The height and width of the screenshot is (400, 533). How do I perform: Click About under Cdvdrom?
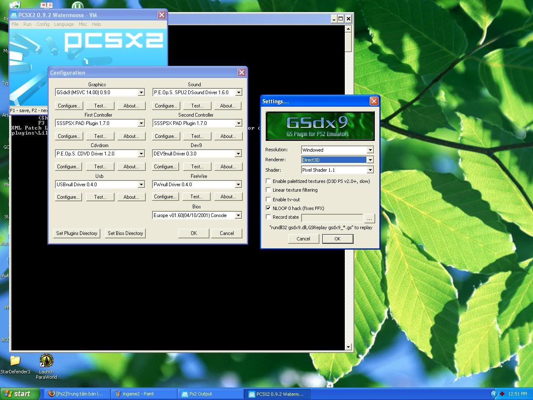click(131, 167)
